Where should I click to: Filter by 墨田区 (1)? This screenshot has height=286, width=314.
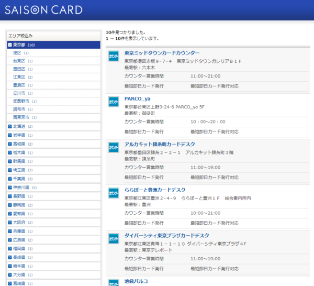(x=54, y=69)
